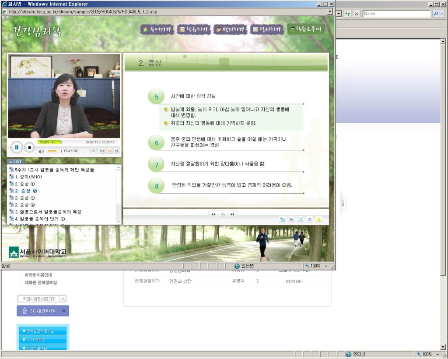448x359 pixels.
Task: Open search provider dropdown arrow
Action: coord(442,14)
